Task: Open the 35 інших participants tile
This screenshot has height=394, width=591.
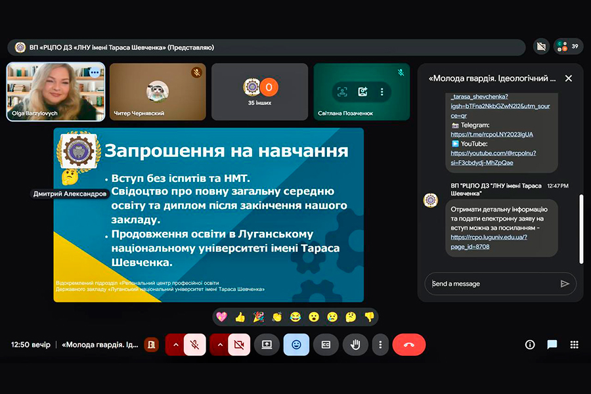Action: 259,92
